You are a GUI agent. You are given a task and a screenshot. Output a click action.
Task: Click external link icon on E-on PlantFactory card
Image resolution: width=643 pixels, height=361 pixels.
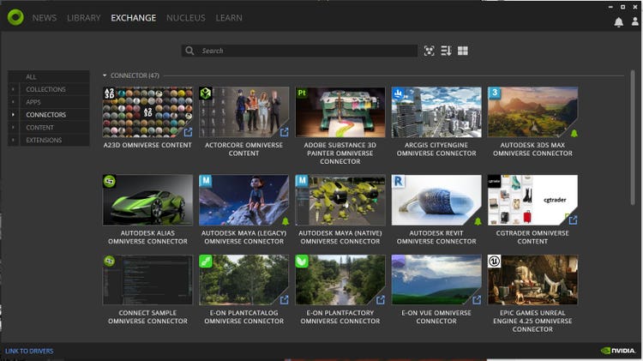[x=381, y=300]
